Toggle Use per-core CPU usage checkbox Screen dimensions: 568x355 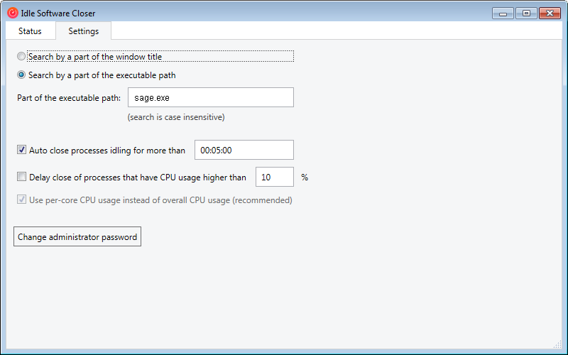[x=22, y=200]
